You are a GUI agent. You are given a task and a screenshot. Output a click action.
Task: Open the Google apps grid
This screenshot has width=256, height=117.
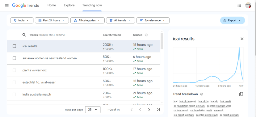[x=239, y=5]
